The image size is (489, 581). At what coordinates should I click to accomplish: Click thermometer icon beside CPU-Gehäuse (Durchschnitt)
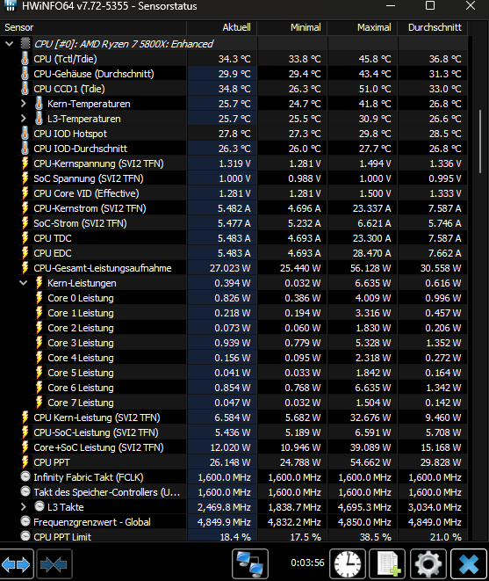point(25,74)
